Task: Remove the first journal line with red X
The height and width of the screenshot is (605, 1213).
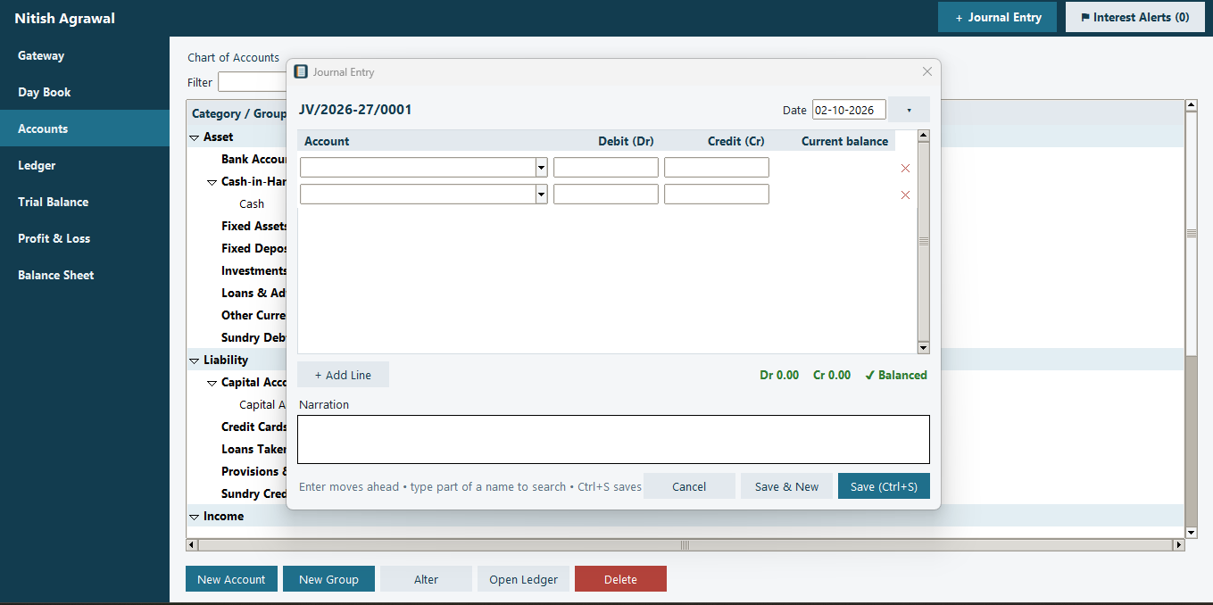Action: point(905,168)
